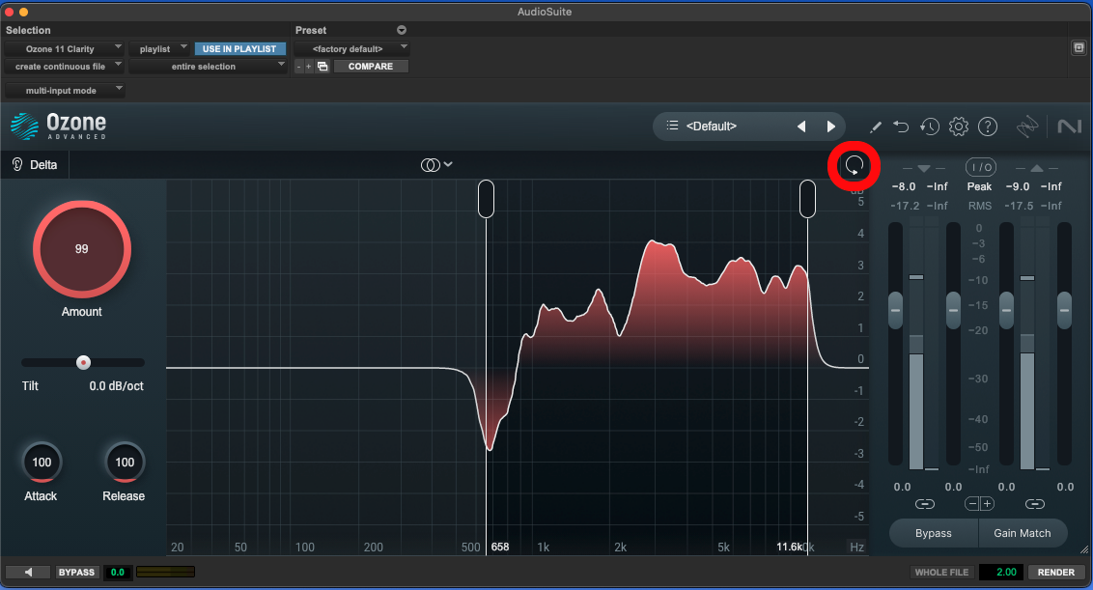Toggle Delta listening mode
This screenshot has width=1093, height=590.
tap(35, 164)
